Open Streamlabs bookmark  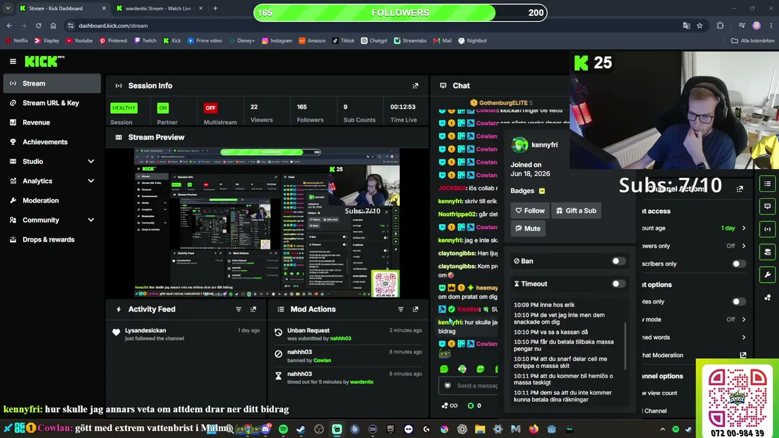click(410, 41)
